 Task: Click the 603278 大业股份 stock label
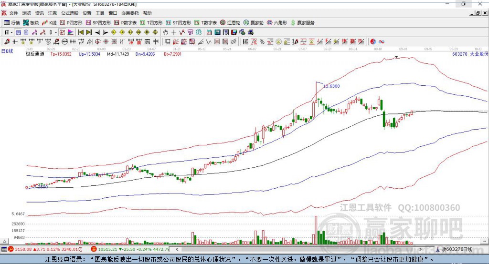point(470,54)
